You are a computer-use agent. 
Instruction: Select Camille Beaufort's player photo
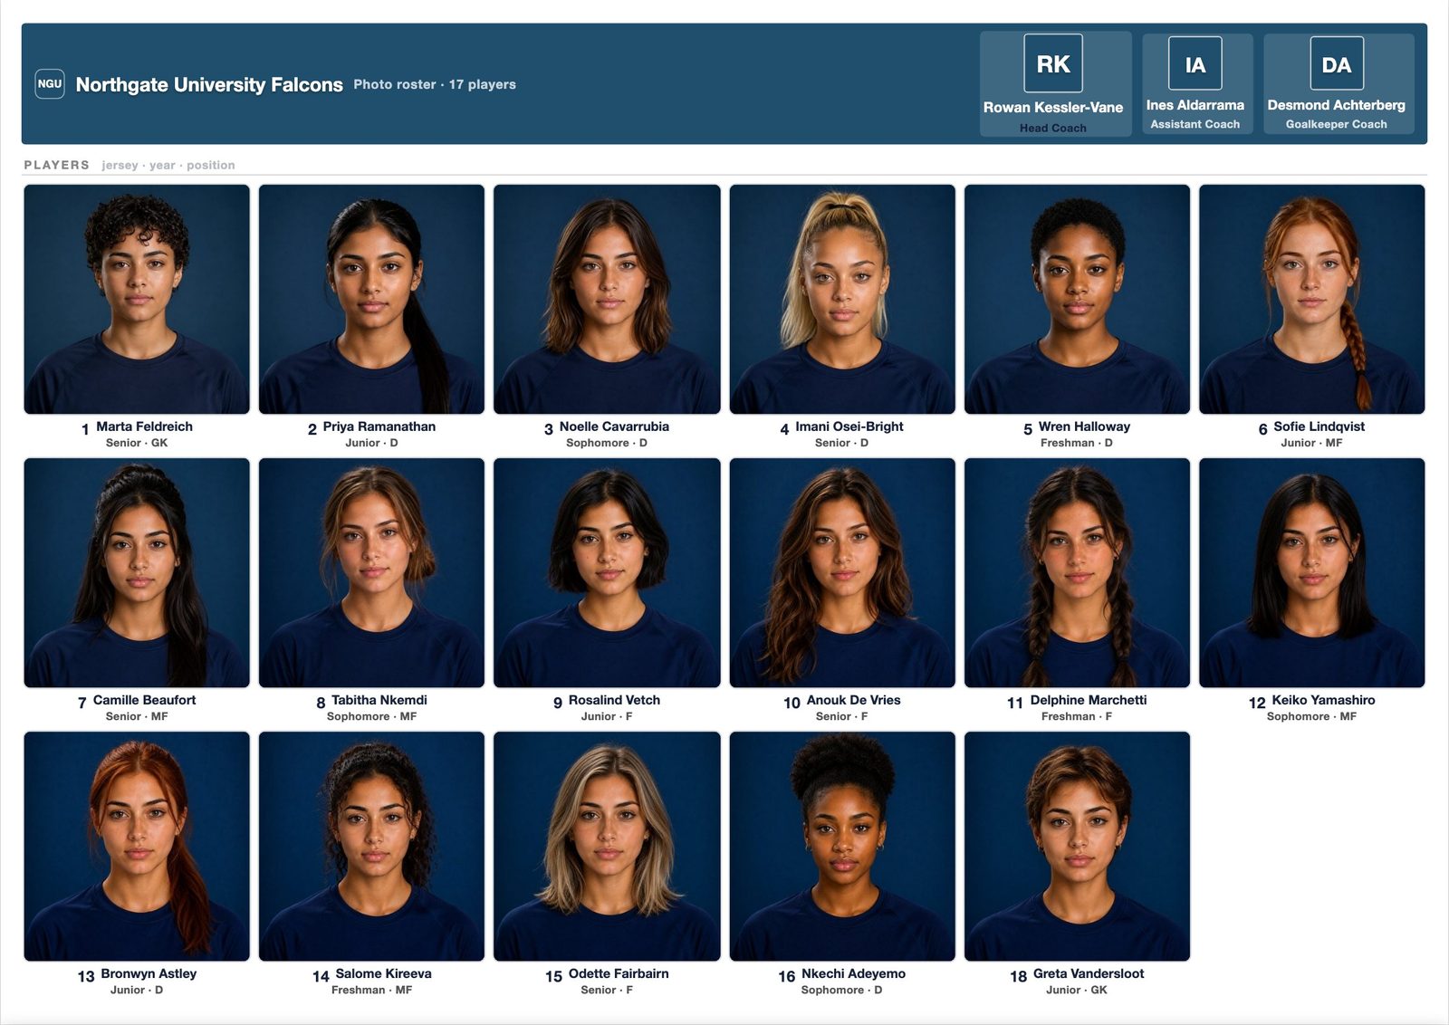pos(137,572)
